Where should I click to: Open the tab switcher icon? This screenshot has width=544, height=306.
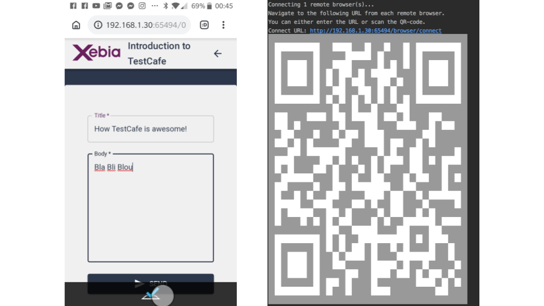pyautogui.click(x=205, y=25)
